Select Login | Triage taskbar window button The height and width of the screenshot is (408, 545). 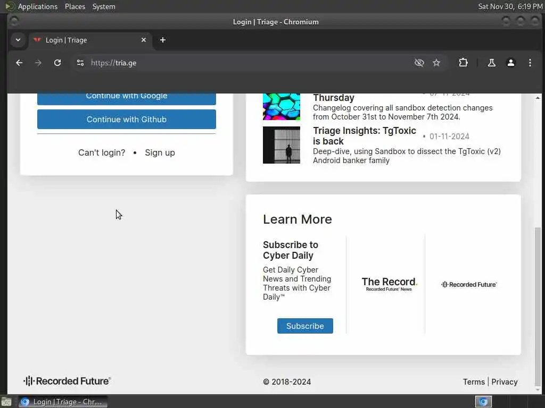click(x=63, y=402)
